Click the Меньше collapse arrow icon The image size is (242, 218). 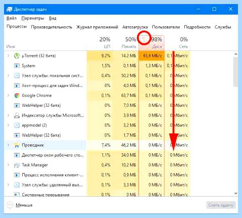coord(10,205)
